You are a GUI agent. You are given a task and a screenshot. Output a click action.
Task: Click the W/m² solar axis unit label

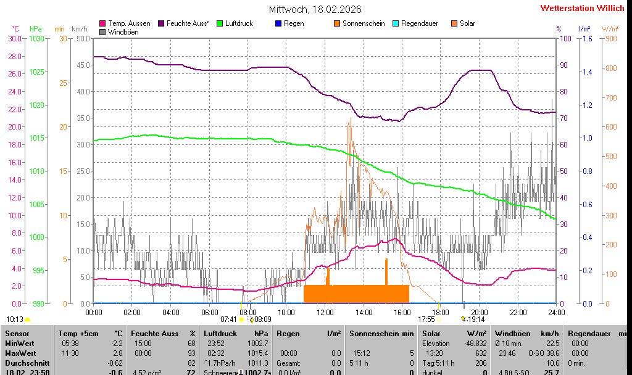coord(610,29)
